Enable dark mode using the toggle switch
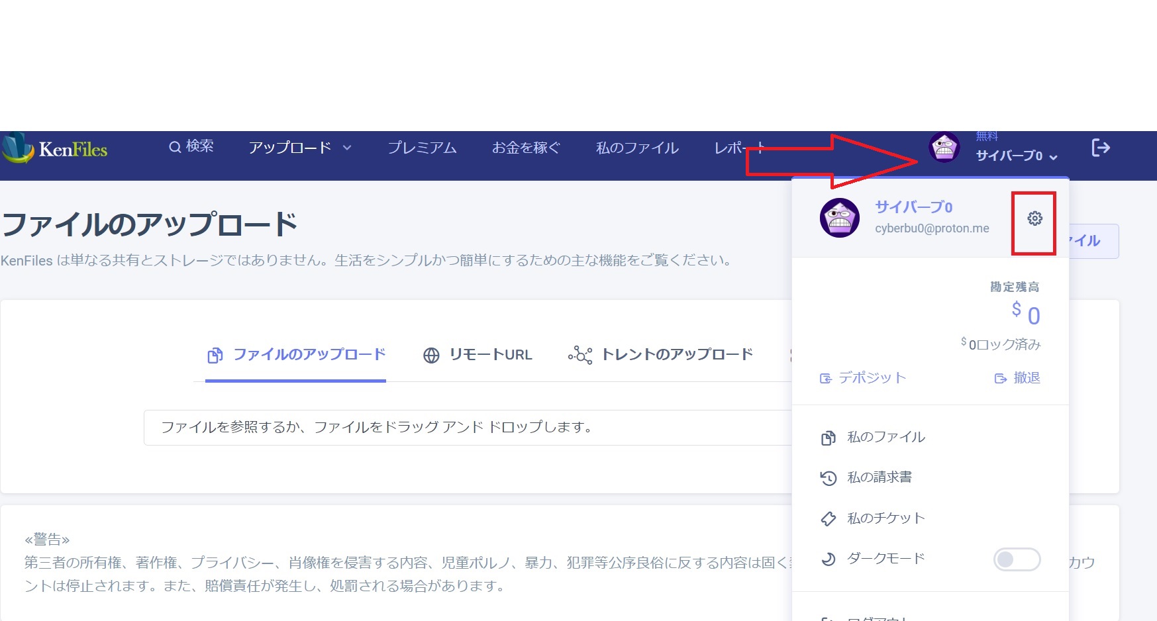The height and width of the screenshot is (621, 1157). coord(1017,559)
